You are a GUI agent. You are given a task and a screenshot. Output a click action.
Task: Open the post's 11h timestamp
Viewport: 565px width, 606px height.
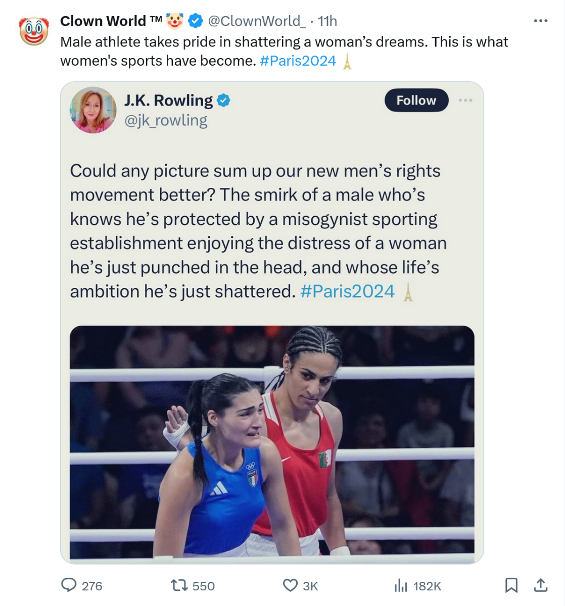pos(327,21)
